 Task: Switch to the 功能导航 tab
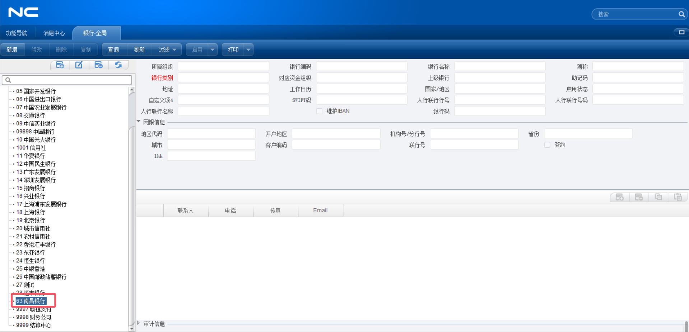click(16, 33)
